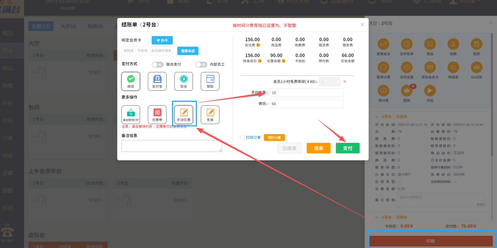
Task: Click inside the 备注信息 remarks input field
Action: click(x=172, y=146)
